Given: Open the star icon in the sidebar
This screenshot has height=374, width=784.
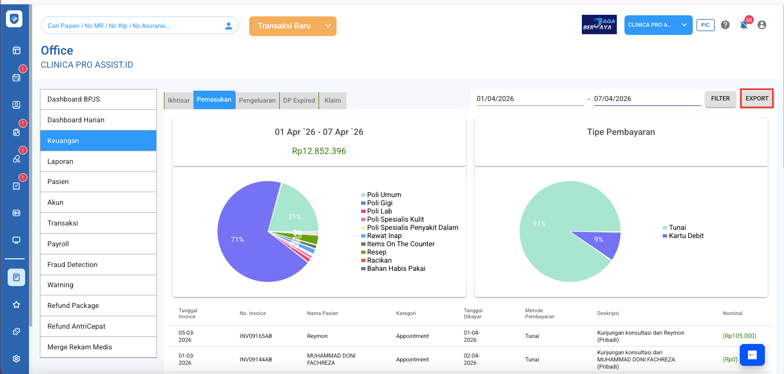Looking at the screenshot, I should (x=16, y=305).
